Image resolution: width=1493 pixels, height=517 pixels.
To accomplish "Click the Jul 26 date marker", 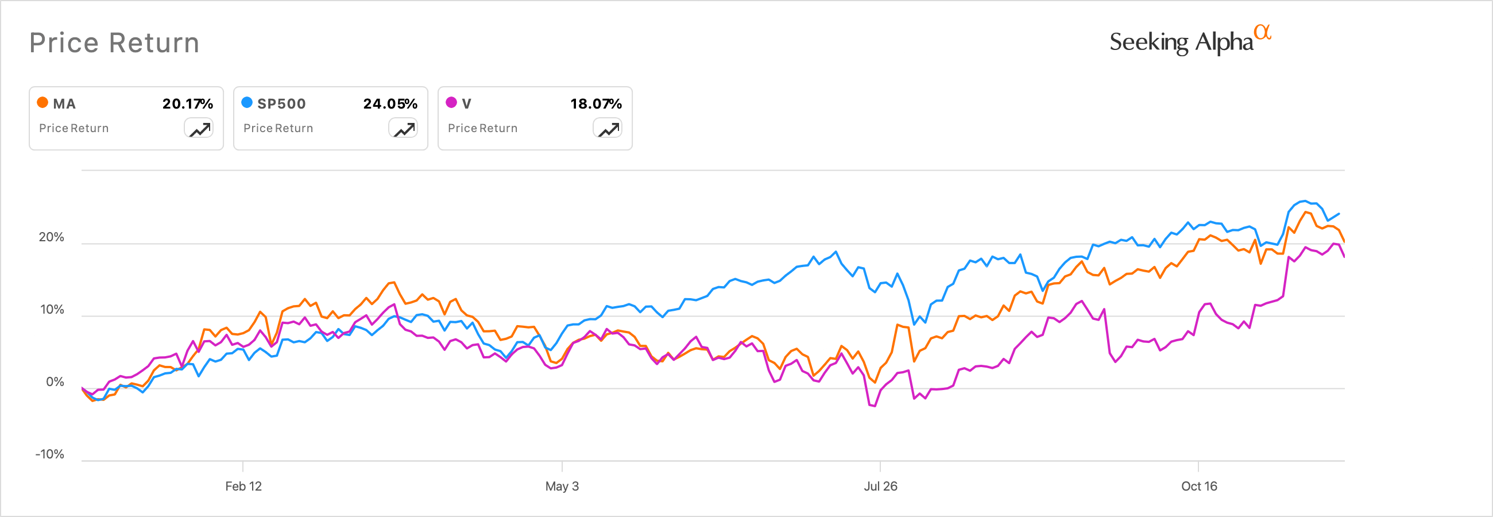I will (x=880, y=486).
